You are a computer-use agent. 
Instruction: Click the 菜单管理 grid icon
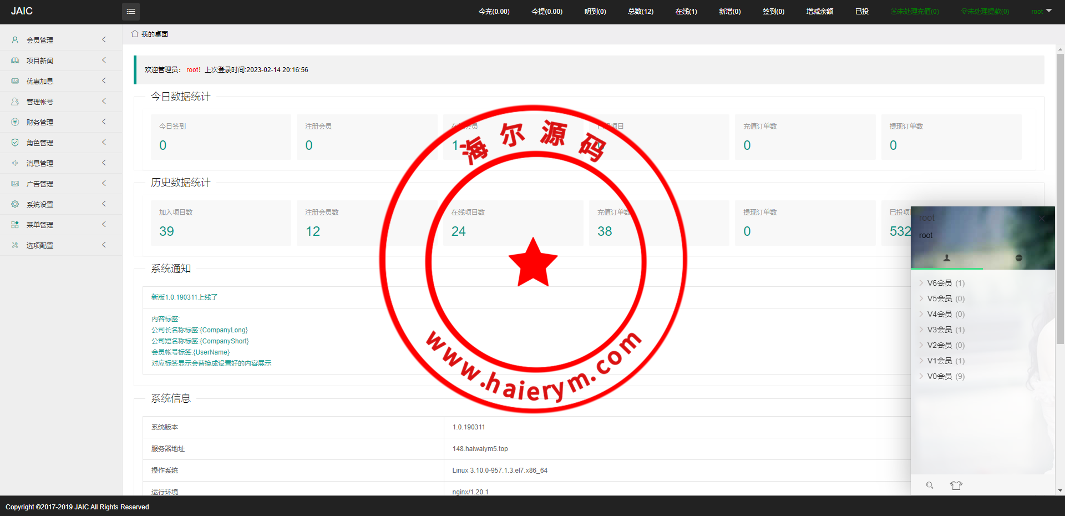coord(15,225)
